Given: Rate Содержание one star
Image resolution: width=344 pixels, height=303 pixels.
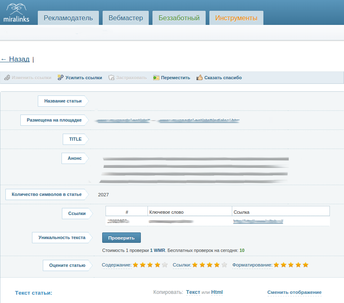Looking at the screenshot, I should (135, 265).
